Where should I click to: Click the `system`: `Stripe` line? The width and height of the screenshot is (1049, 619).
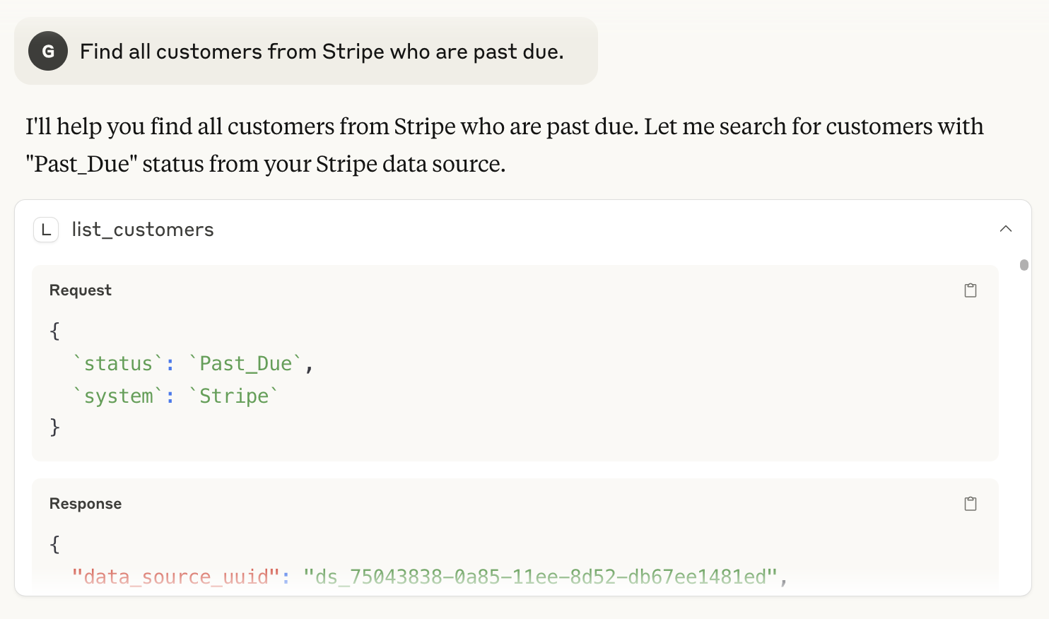coord(175,396)
